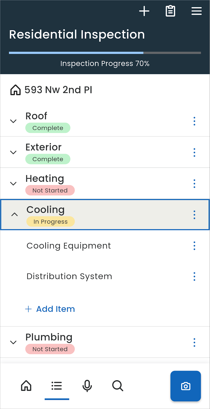The width and height of the screenshot is (210, 409).
Task: Select the checklist tab in bottom bar
Action: click(x=57, y=386)
